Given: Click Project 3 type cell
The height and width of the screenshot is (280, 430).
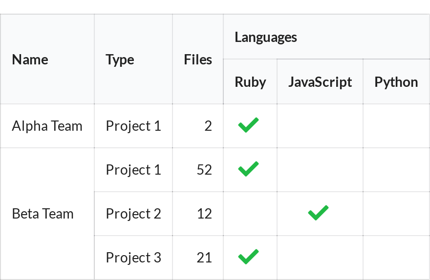Looking at the screenshot, I should click(133, 258).
